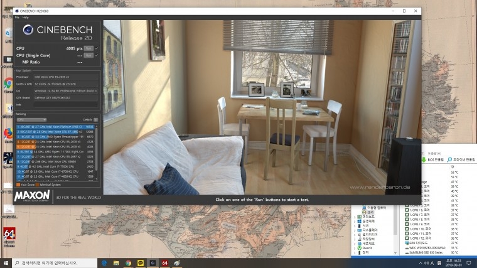Select ranking row Intel Core i7-6700HQ
The height and width of the screenshot is (268, 477).
pos(55,171)
